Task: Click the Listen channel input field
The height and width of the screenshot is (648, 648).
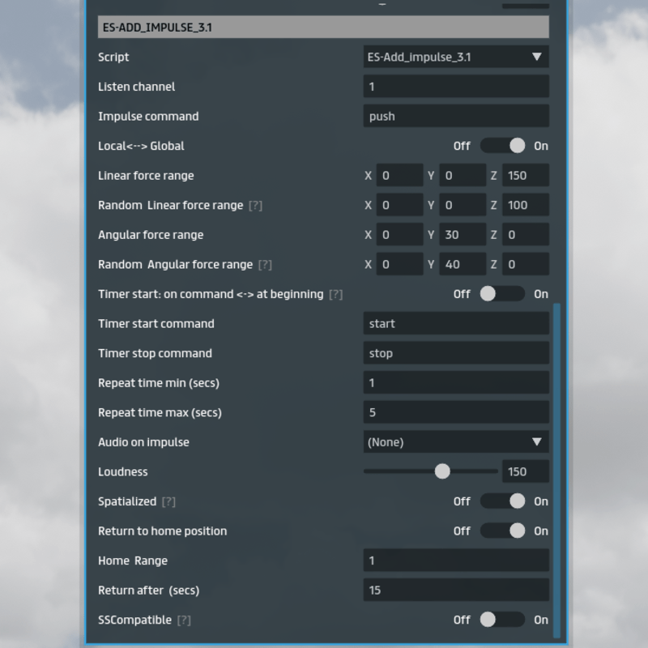Action: pos(455,87)
